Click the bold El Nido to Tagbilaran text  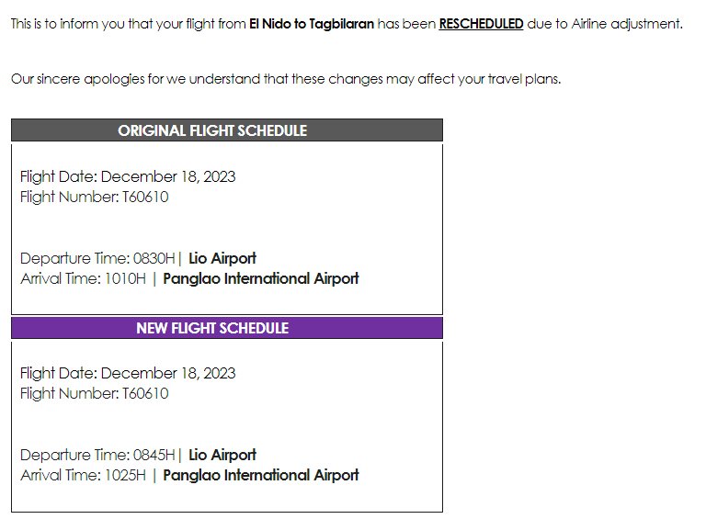click(x=312, y=23)
